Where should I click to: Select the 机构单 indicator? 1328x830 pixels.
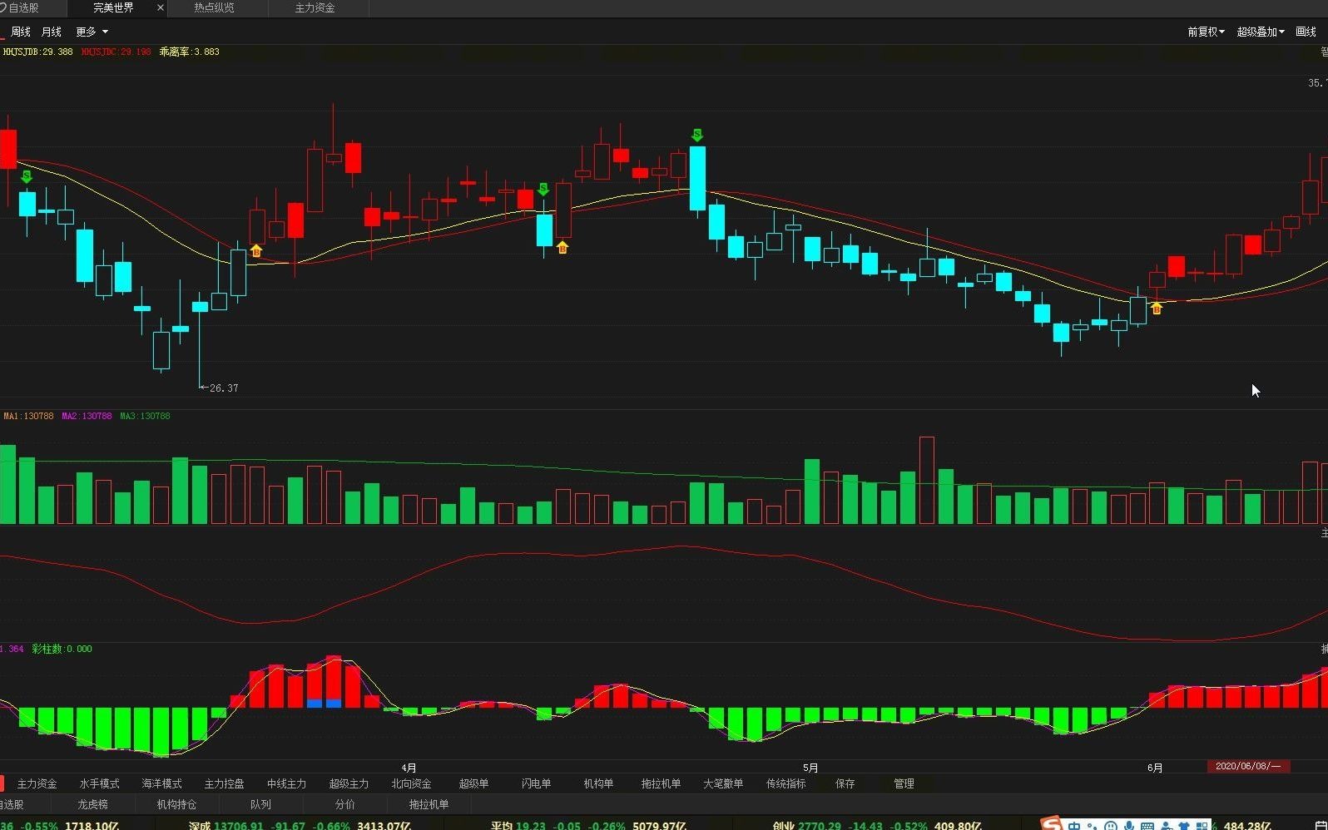(x=598, y=783)
